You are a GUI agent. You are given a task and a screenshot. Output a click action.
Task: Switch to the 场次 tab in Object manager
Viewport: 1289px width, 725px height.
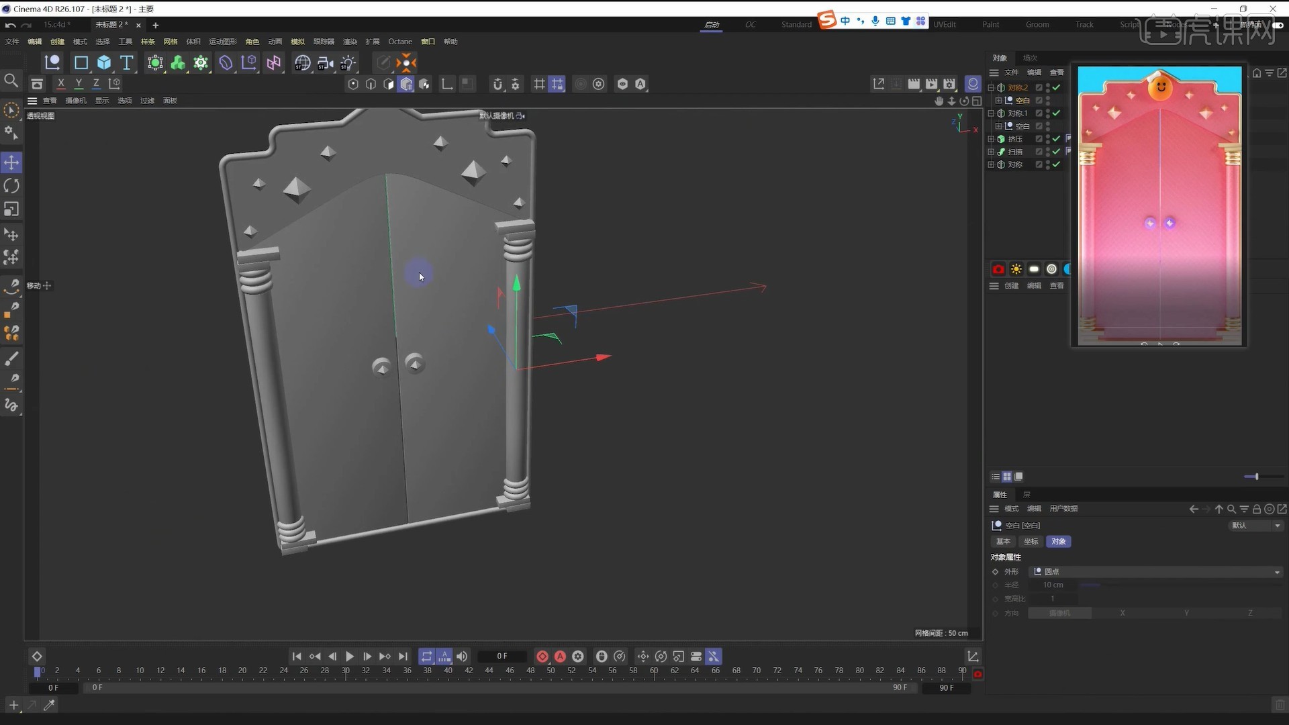(x=1031, y=58)
